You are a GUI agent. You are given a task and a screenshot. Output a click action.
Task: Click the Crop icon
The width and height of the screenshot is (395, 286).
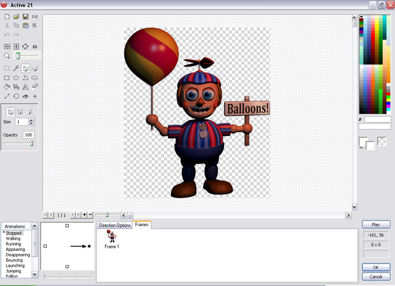pos(25,46)
